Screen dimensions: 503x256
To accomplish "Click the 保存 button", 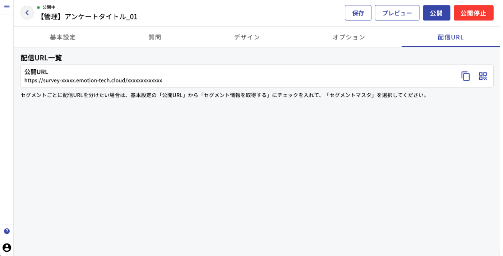I will pos(358,13).
